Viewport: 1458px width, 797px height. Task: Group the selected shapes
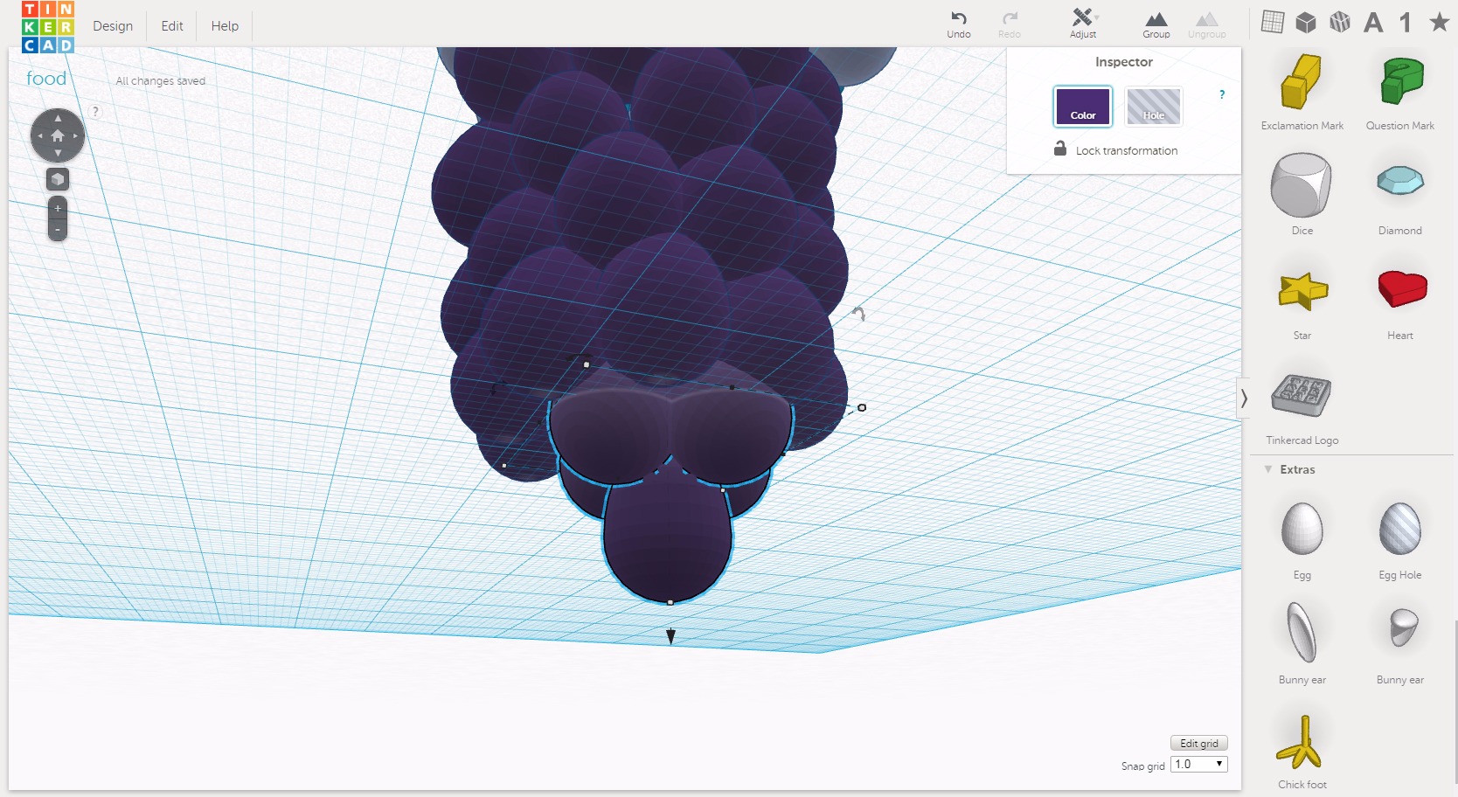click(1156, 24)
